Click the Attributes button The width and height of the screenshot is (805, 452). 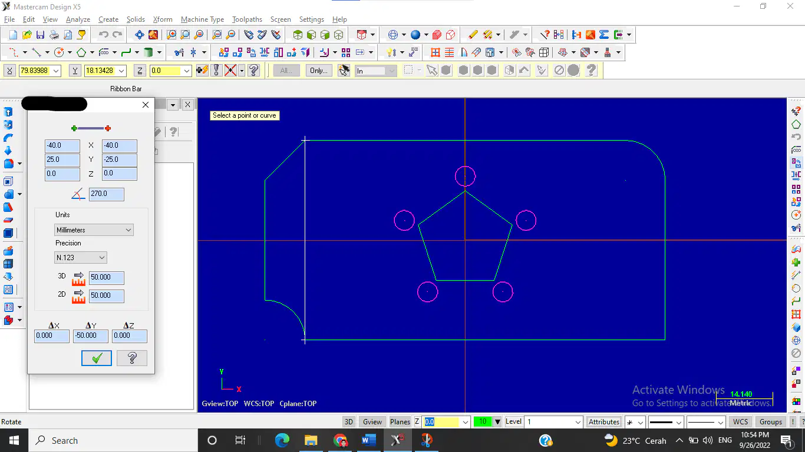click(604, 421)
